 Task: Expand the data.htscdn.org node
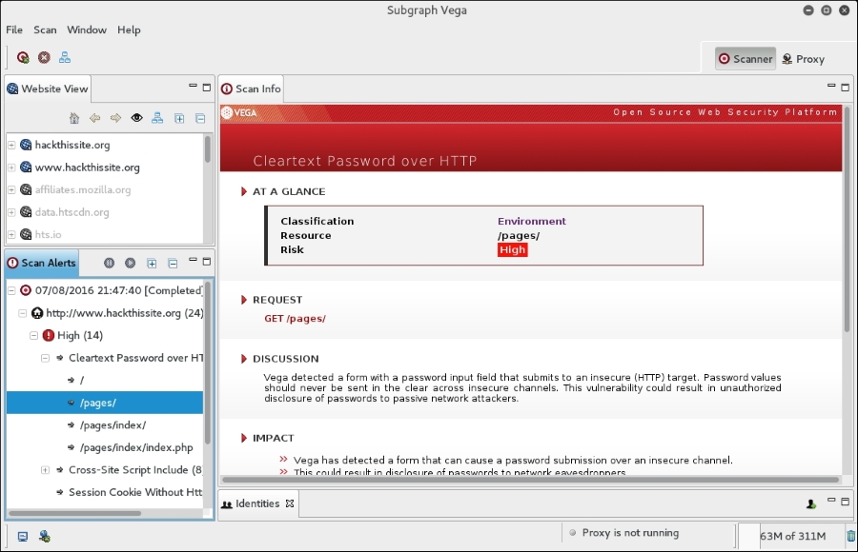click(11, 212)
